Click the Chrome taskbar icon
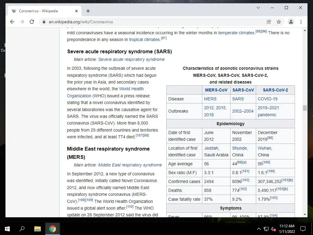 [53, 229]
